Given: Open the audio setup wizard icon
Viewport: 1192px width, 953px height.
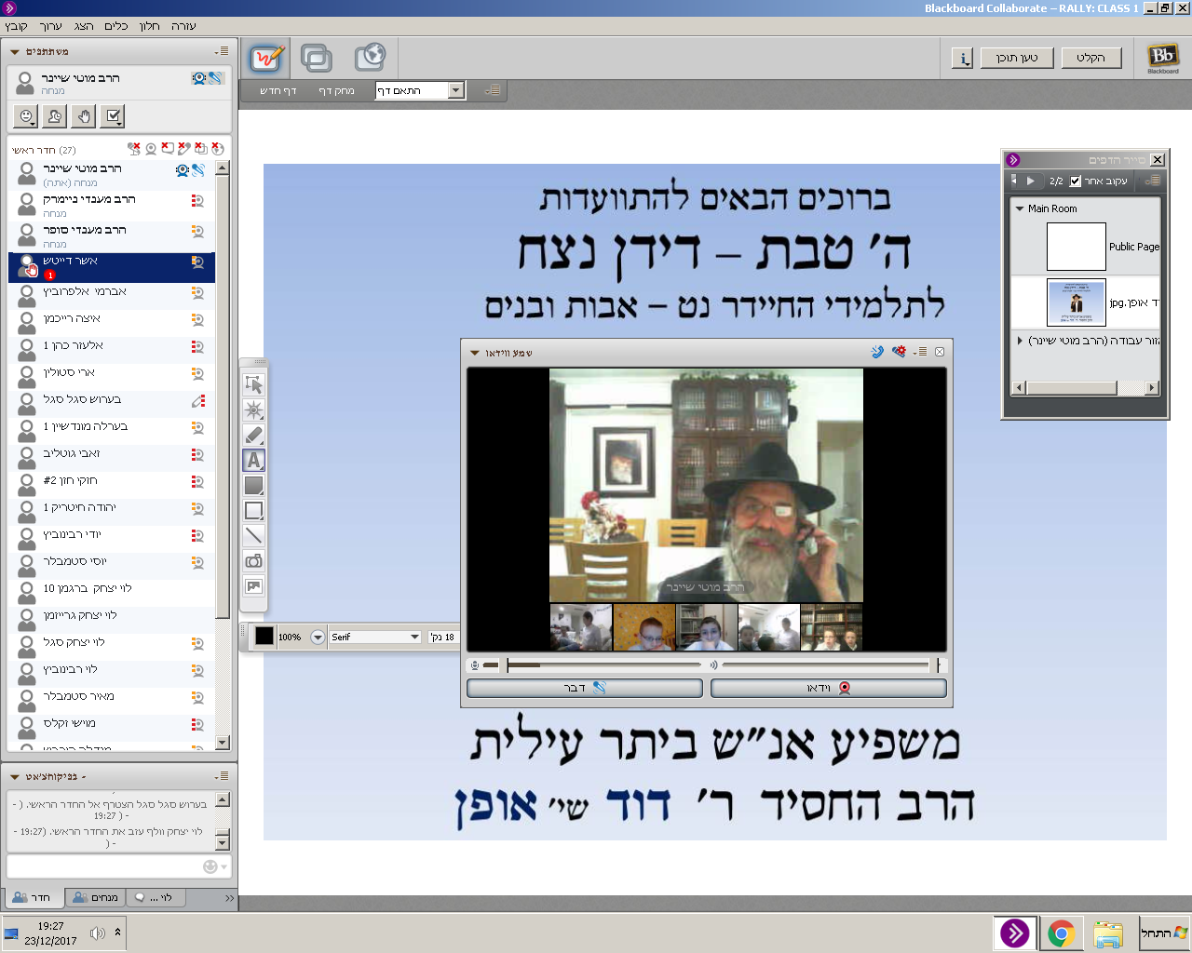Looking at the screenshot, I should point(877,352).
